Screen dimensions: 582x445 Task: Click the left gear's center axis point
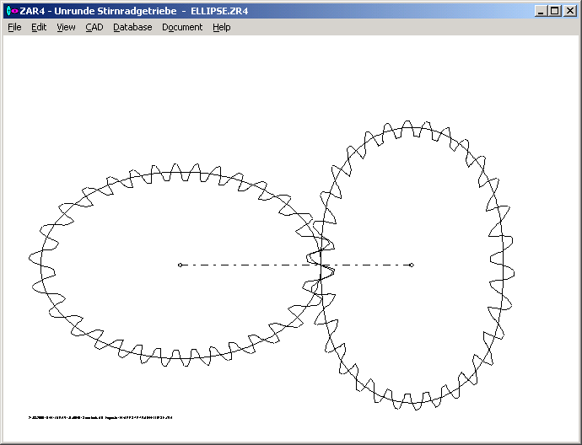[180, 265]
